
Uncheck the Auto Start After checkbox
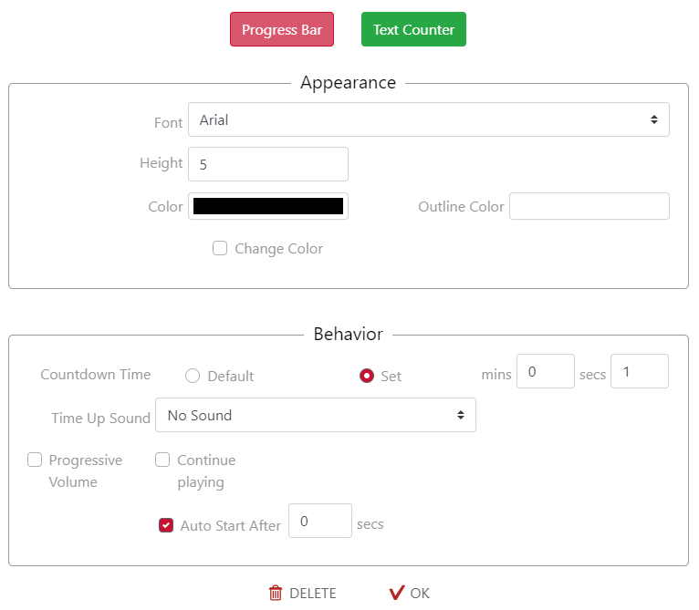[x=166, y=525]
